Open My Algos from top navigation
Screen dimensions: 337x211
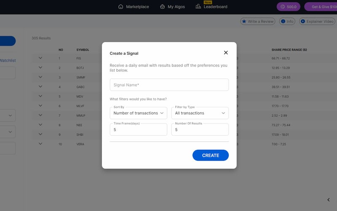click(172, 7)
